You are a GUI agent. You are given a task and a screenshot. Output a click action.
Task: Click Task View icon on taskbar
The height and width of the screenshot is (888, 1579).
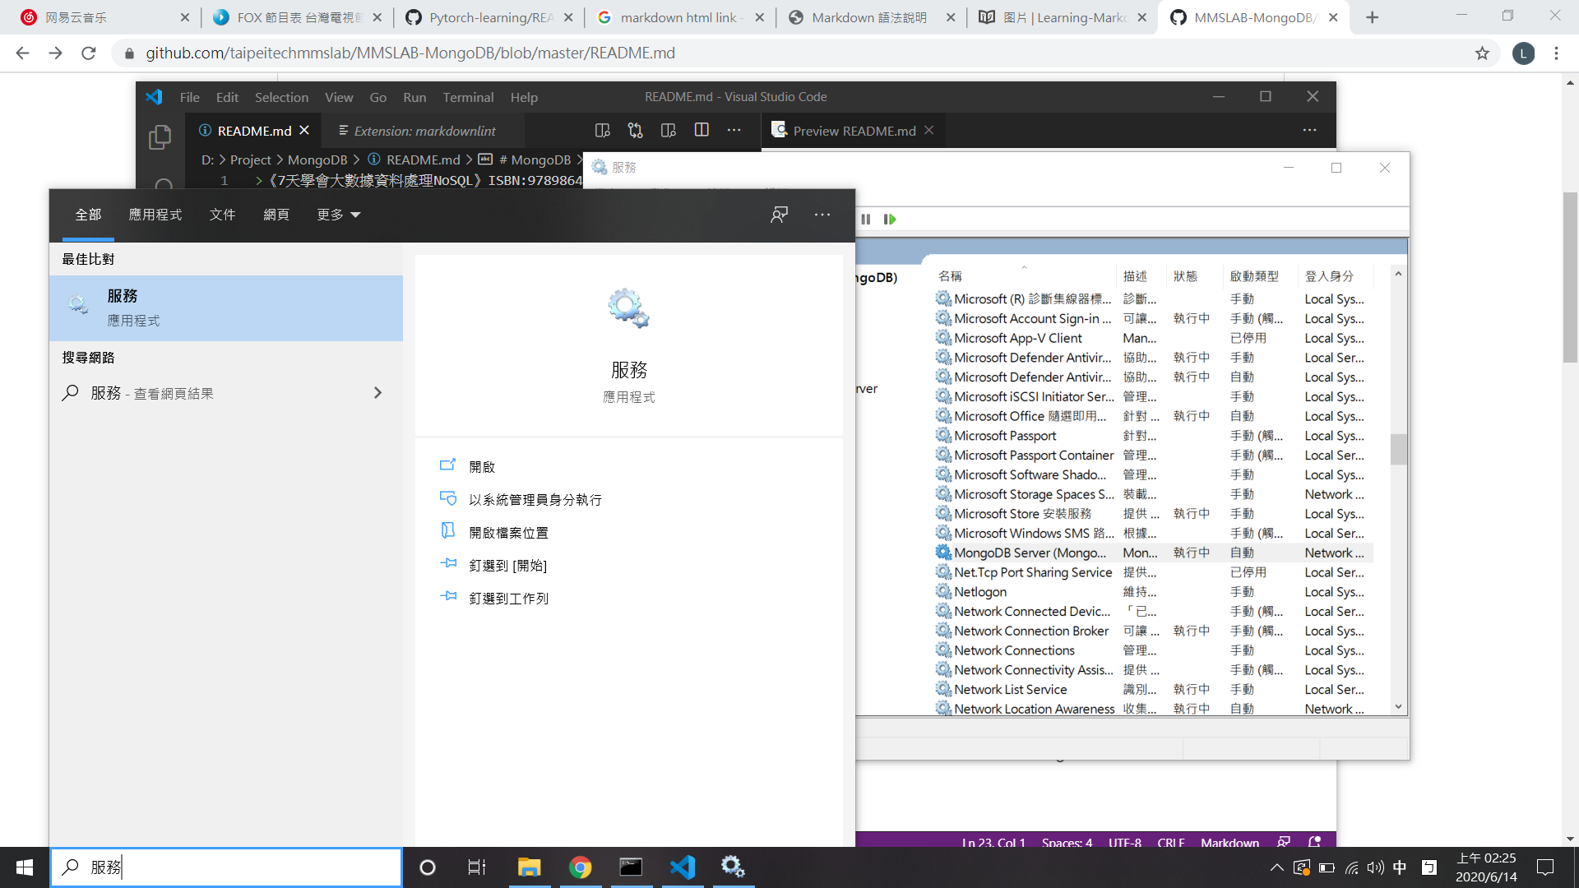point(477,867)
